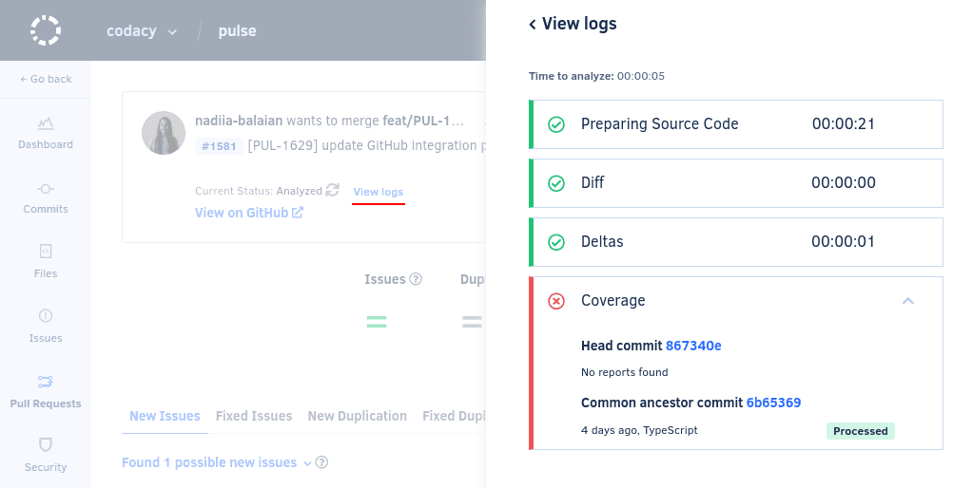972x488 pixels.
Task: Click help icon next to possible issues
Action: (x=321, y=462)
